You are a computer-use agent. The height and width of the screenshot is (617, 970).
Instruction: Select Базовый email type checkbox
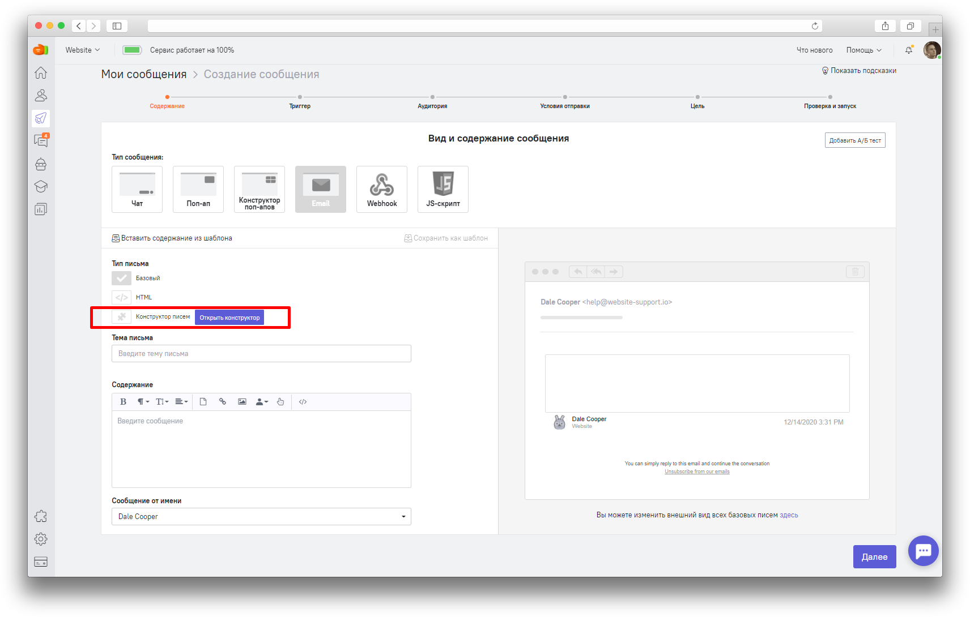coord(121,278)
